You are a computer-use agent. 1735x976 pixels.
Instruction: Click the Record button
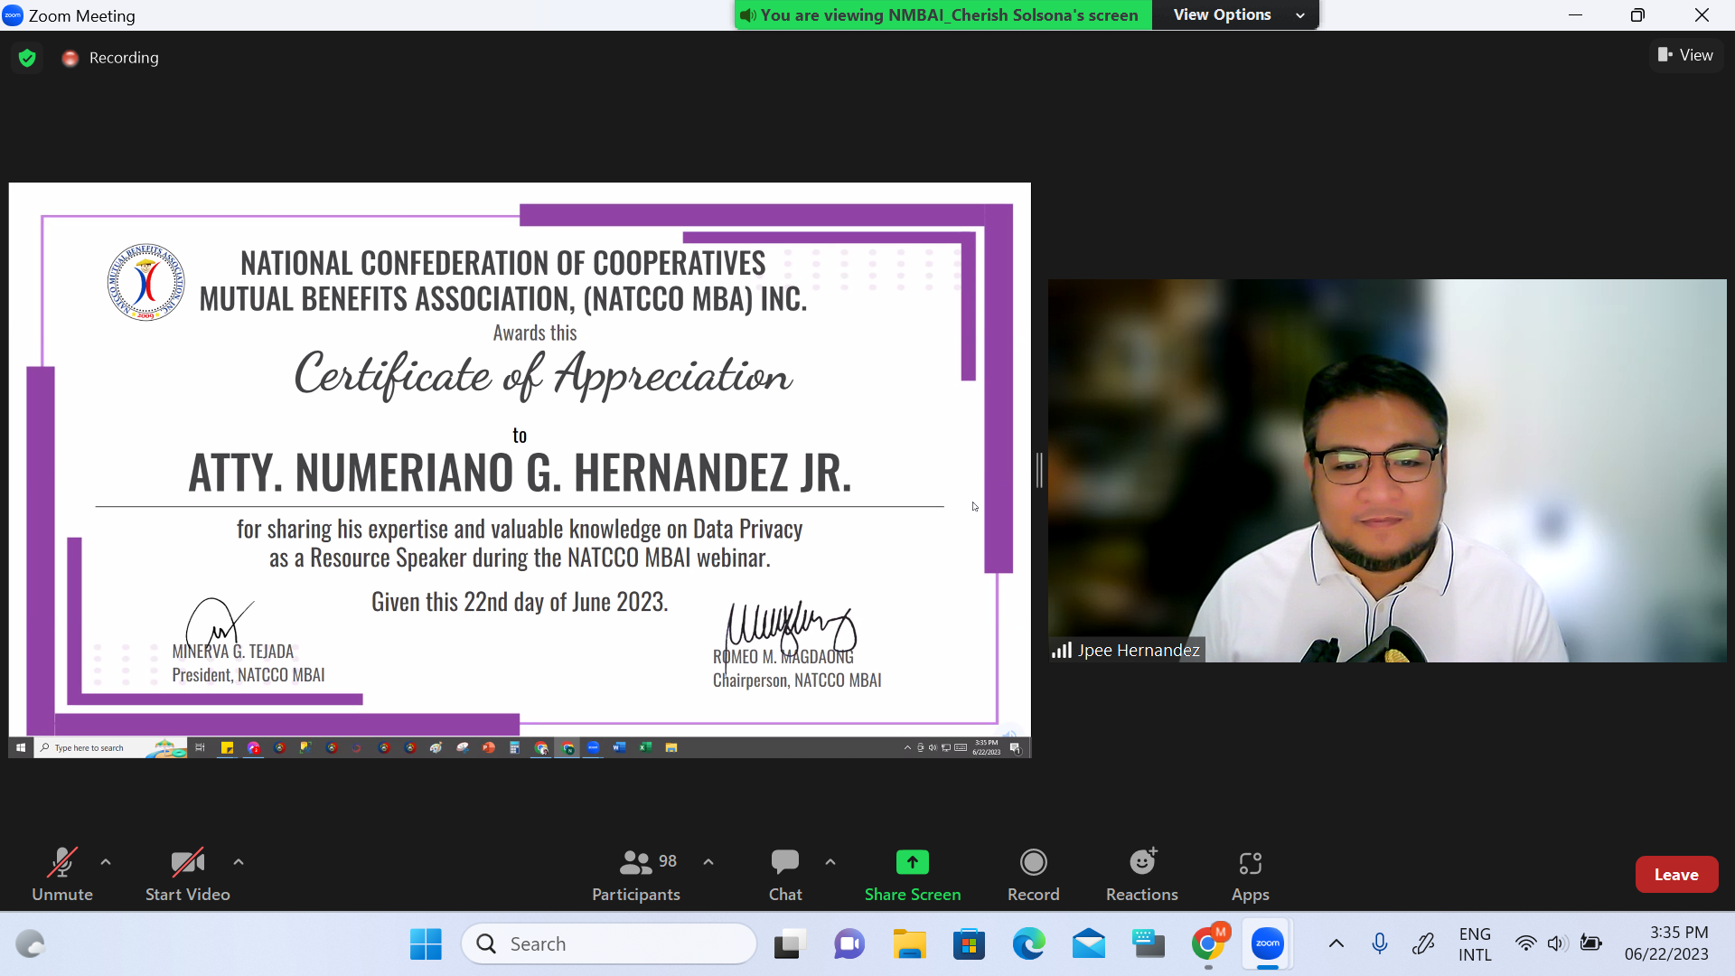click(x=1034, y=875)
